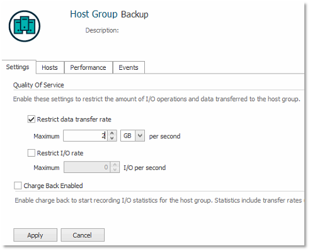Select the Settings tab
310x251 pixels.
19,67
